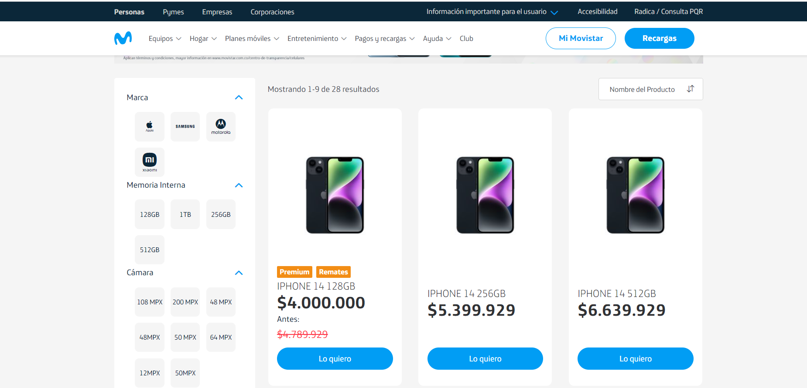The width and height of the screenshot is (807, 388).
Task: Filter by Apple brand
Action: click(x=150, y=127)
